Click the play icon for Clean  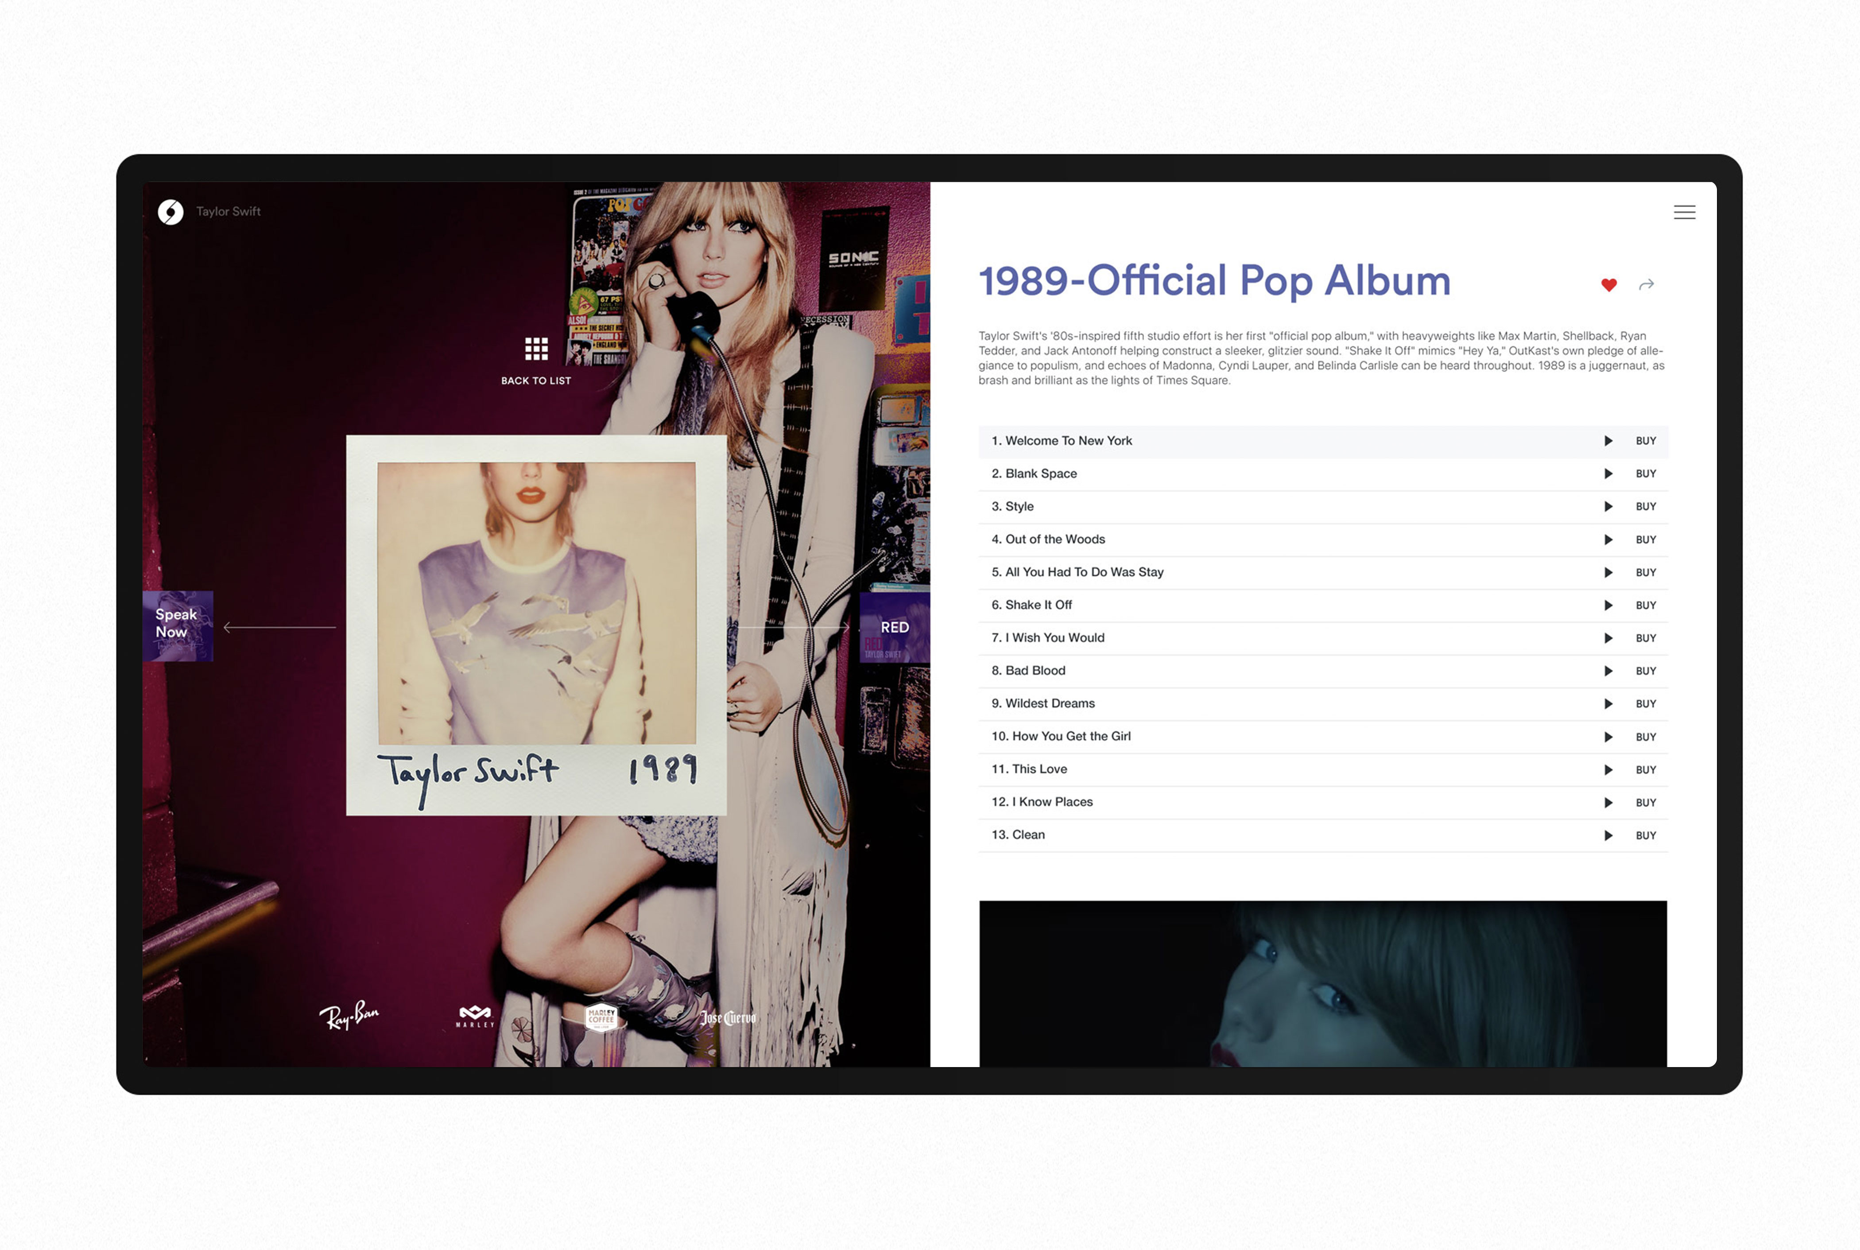(x=1608, y=835)
